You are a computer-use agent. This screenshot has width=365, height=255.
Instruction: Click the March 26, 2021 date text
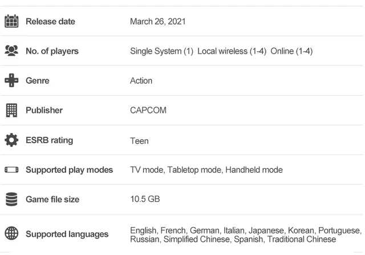pyautogui.click(x=158, y=22)
